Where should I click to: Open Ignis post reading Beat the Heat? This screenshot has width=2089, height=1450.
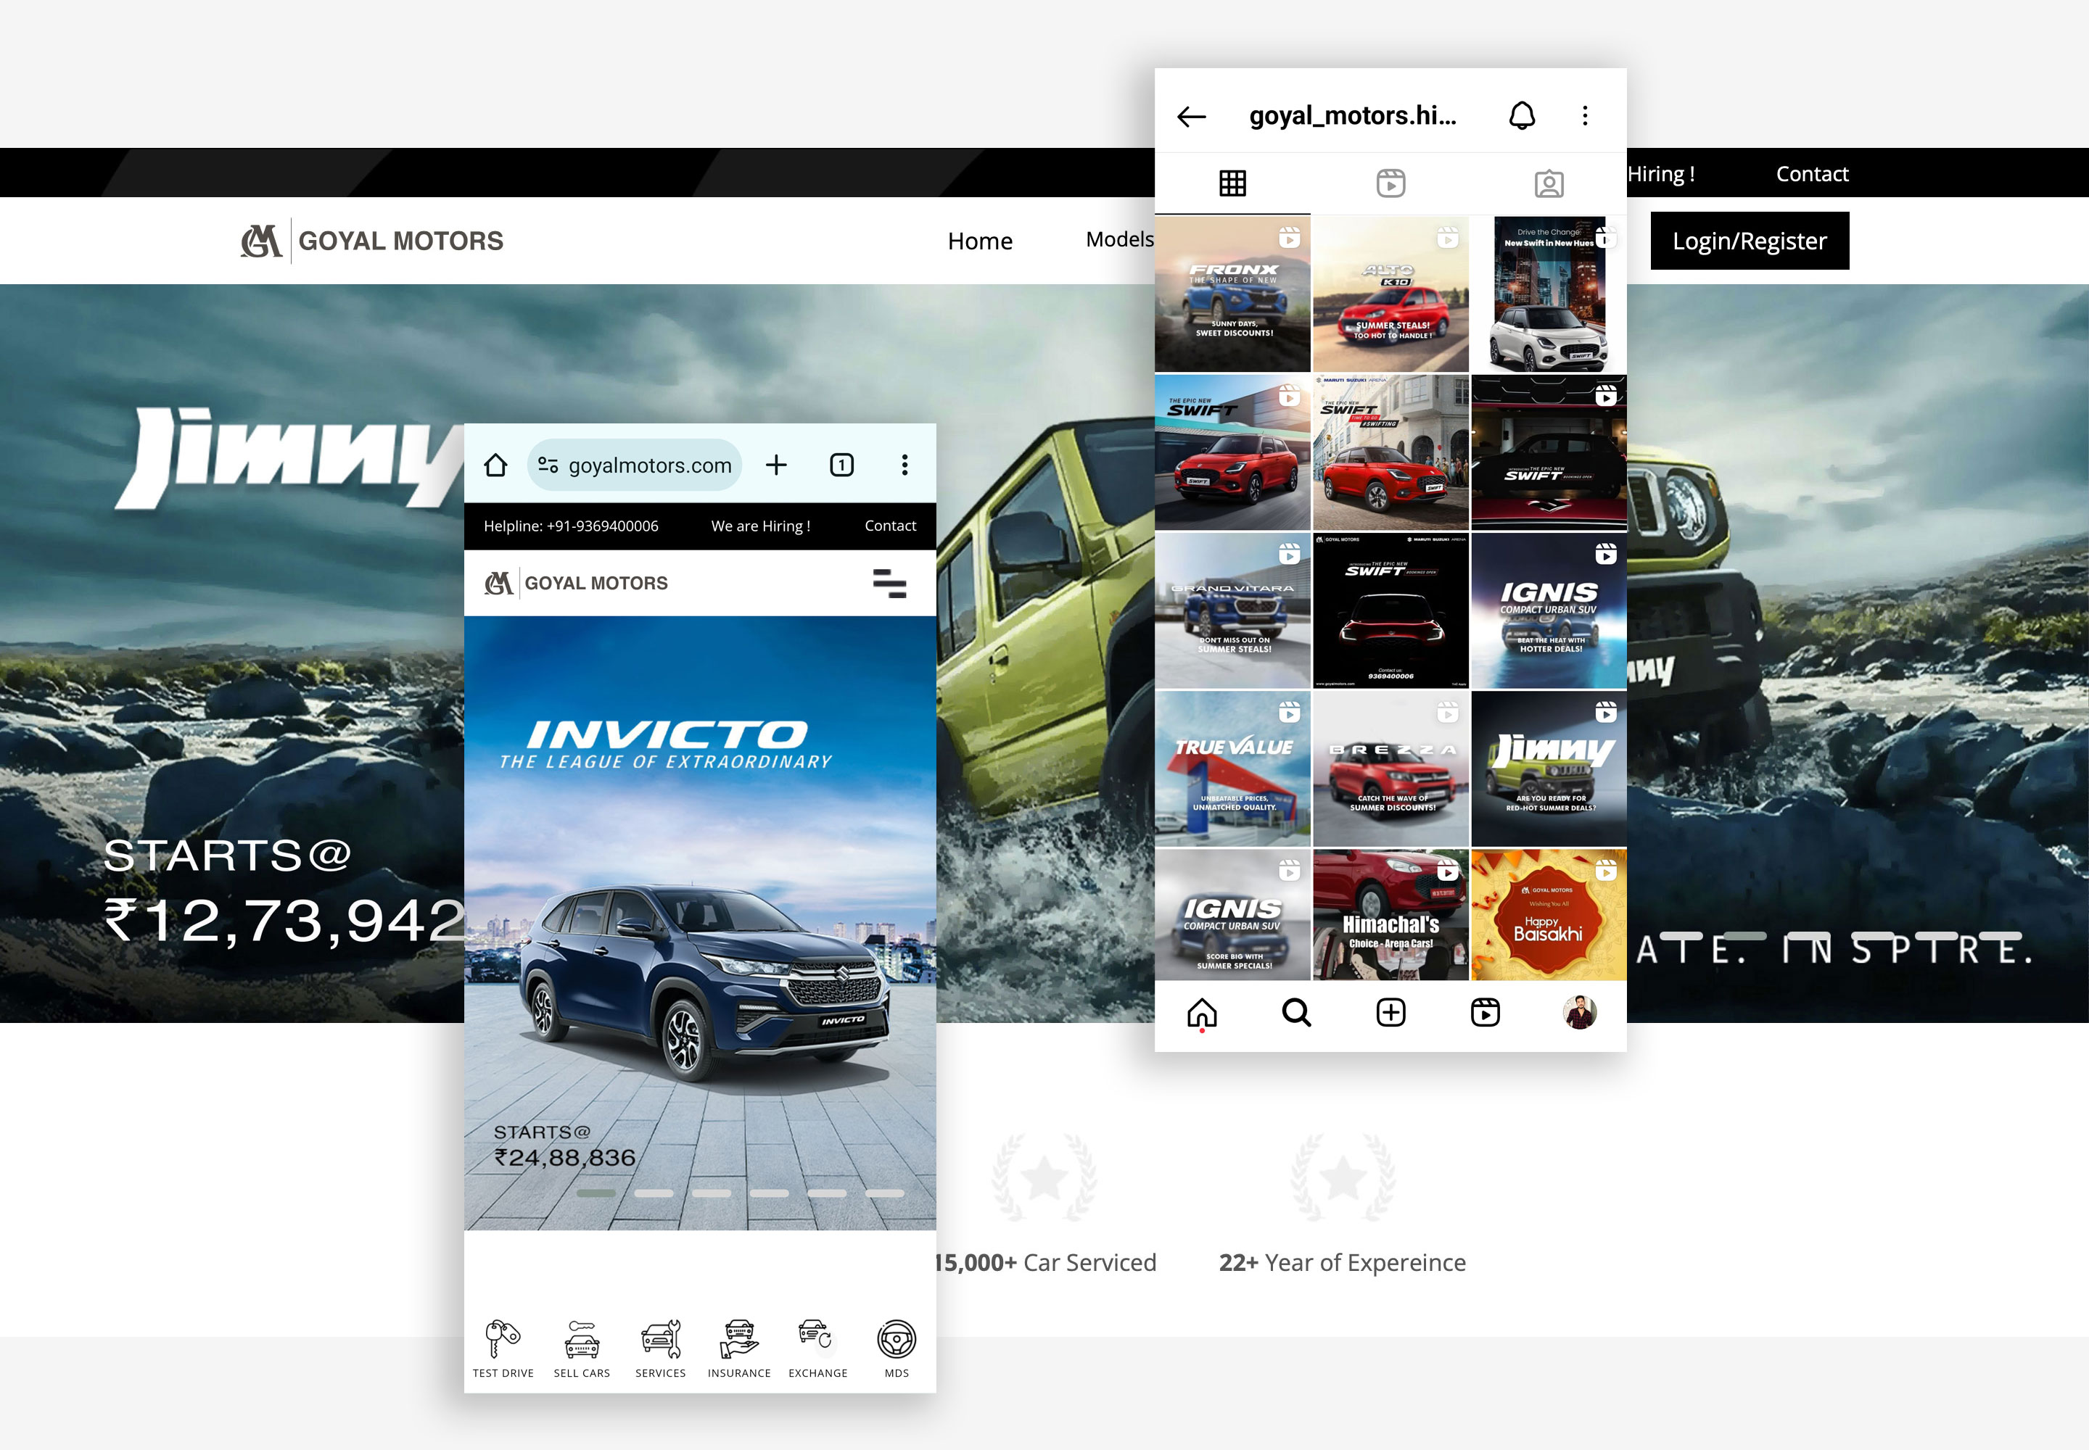pos(1549,610)
